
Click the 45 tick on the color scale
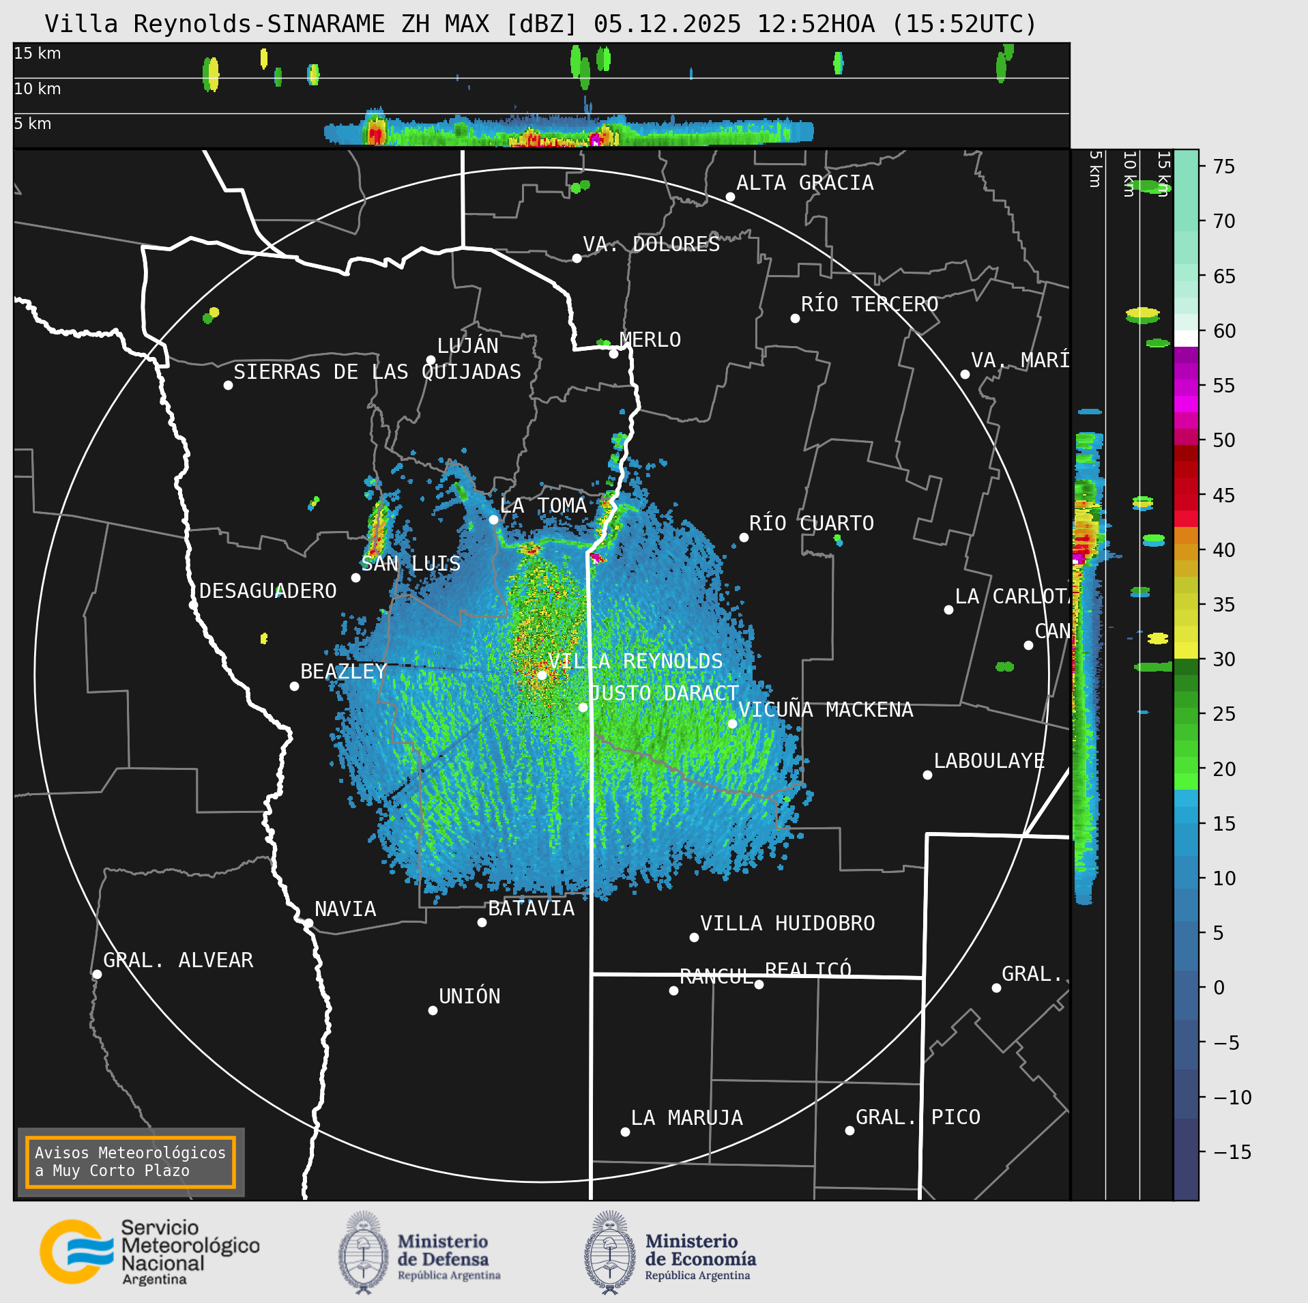pyautogui.click(x=1224, y=496)
